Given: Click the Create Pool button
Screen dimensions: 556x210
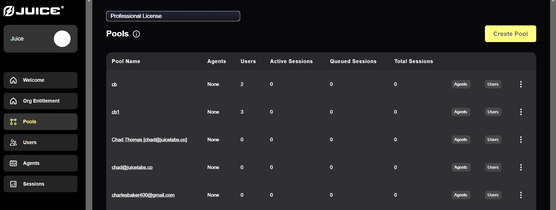Looking at the screenshot, I should click(510, 34).
